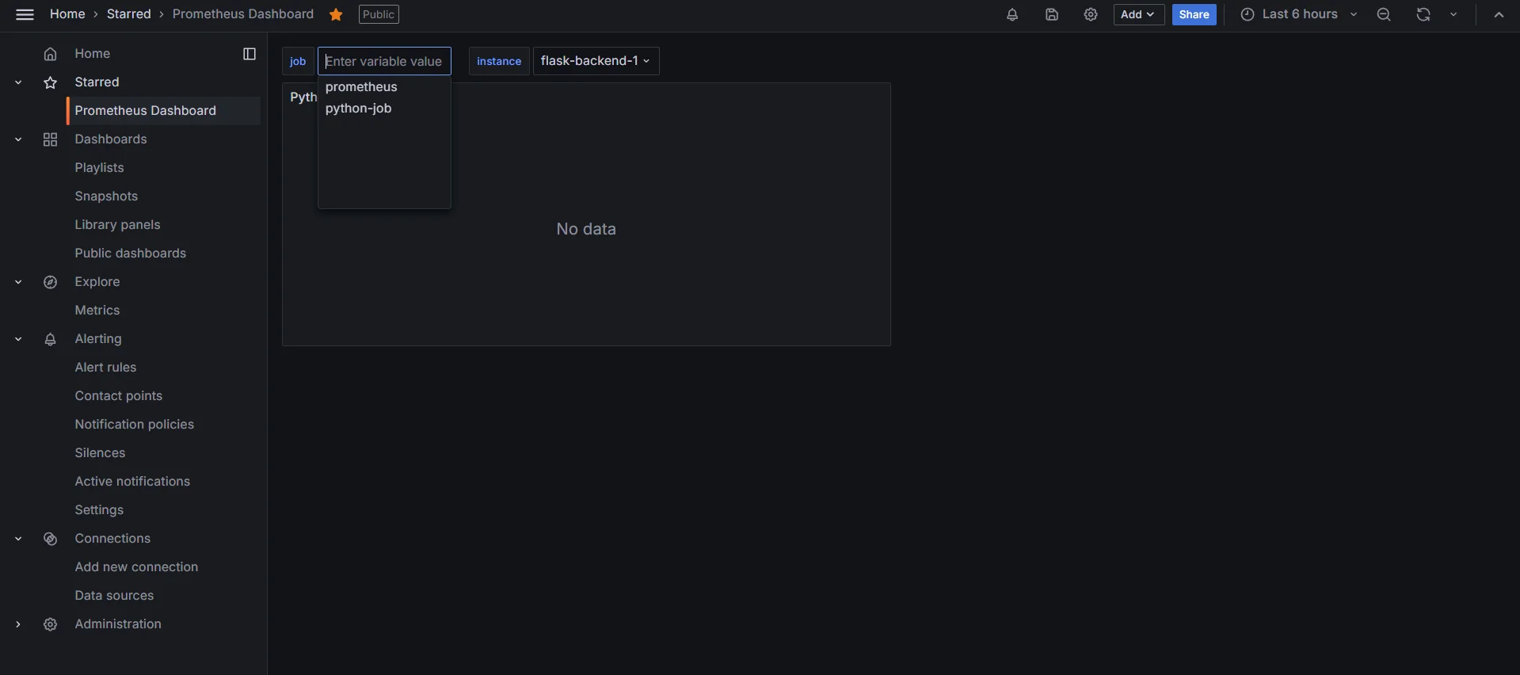Screen dimensions: 1520x675
Task: Collapse the top bar with the chevron-up icon
Action: 1499,14
